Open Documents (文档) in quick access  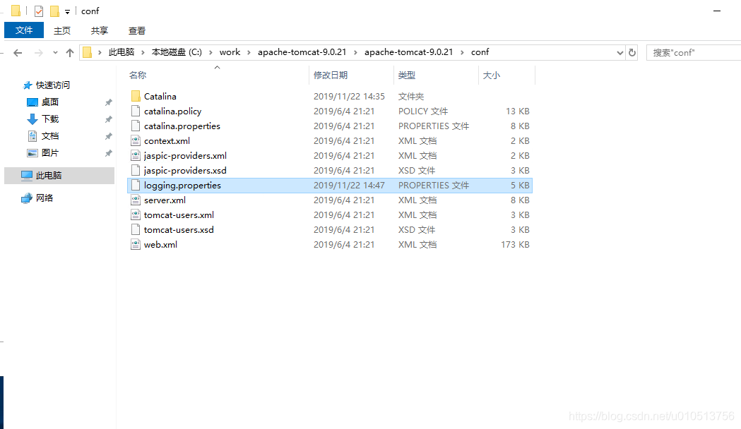49,136
